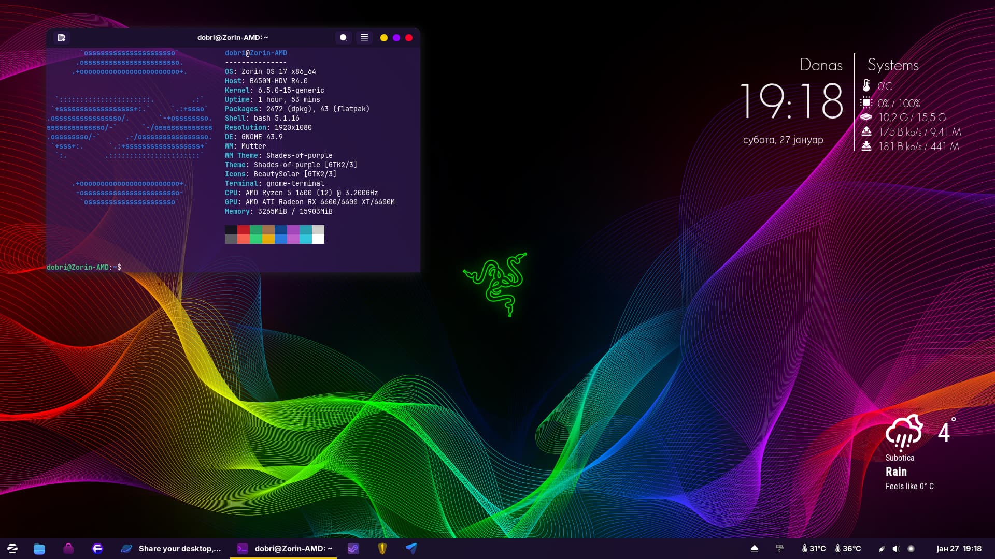Click the Packages: 2472 (dpkg) line
This screenshot has height=559, width=995.
(297, 109)
